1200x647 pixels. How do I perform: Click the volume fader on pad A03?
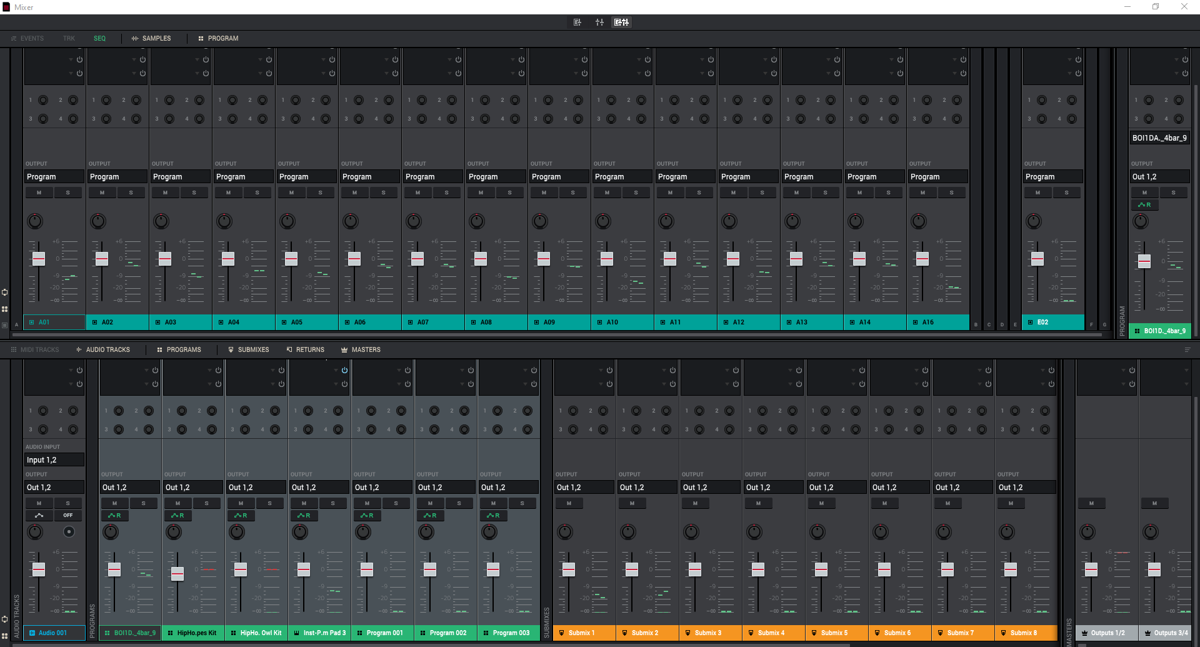pos(165,259)
